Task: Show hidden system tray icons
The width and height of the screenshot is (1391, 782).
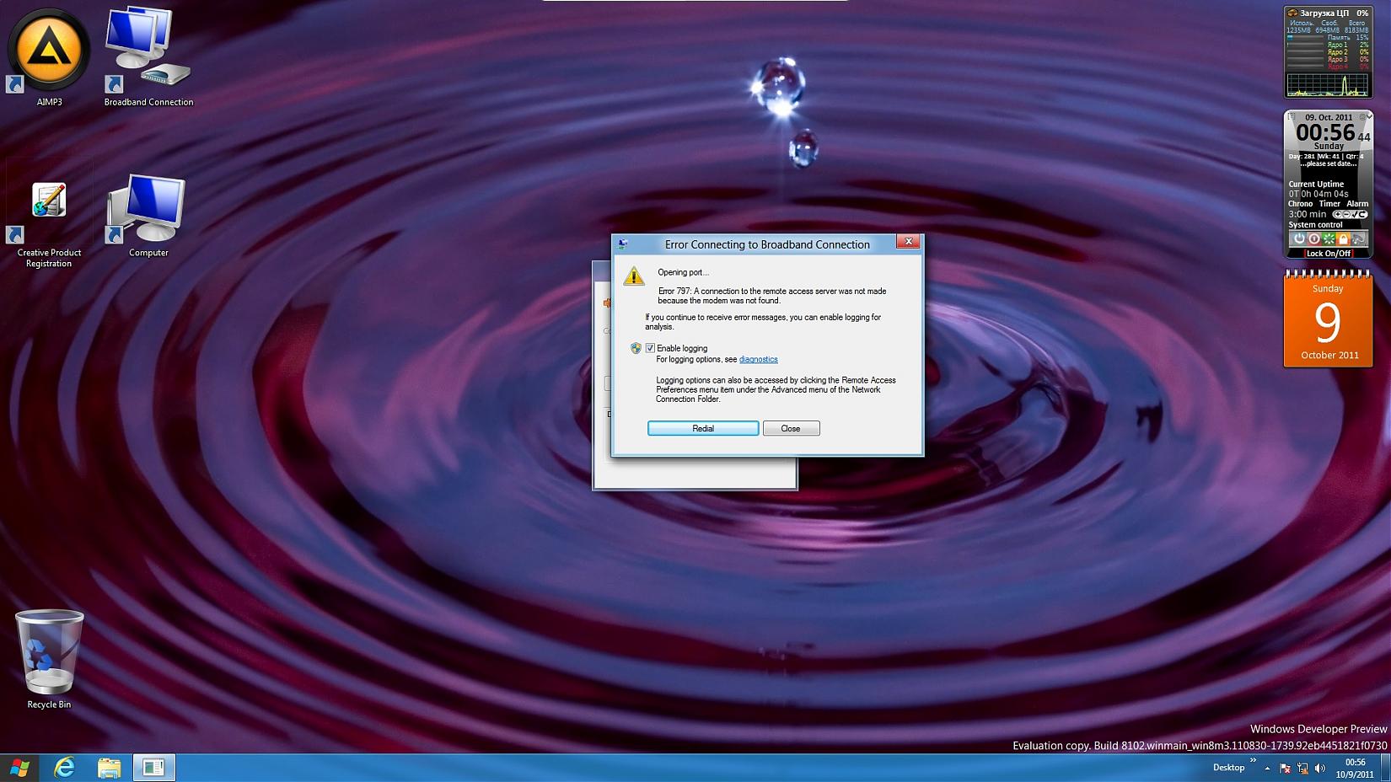Action: coord(1267,769)
